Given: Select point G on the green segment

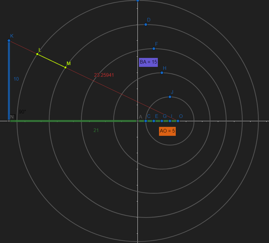Looking at the screenshot, I should (x=162, y=121).
